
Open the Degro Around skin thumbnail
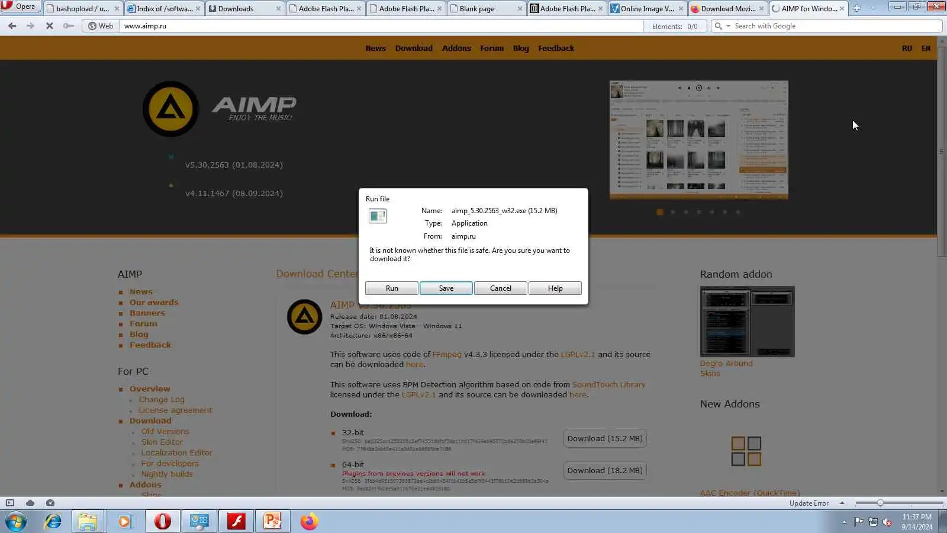tap(748, 322)
